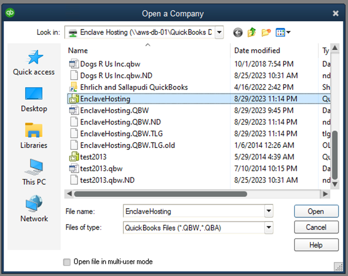Click into the File name text field
Image resolution: width=348 pixels, height=276 pixels.
click(194, 211)
